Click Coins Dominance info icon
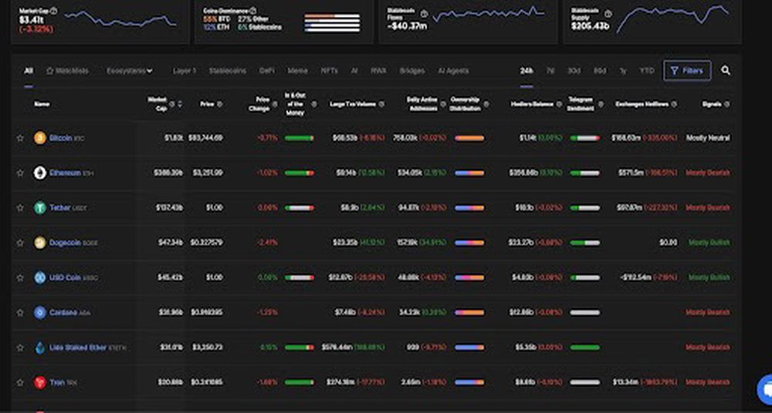 pyautogui.click(x=252, y=10)
